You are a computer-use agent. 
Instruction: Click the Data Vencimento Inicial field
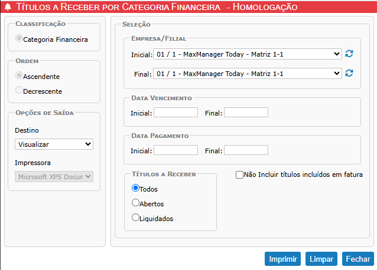click(175, 112)
